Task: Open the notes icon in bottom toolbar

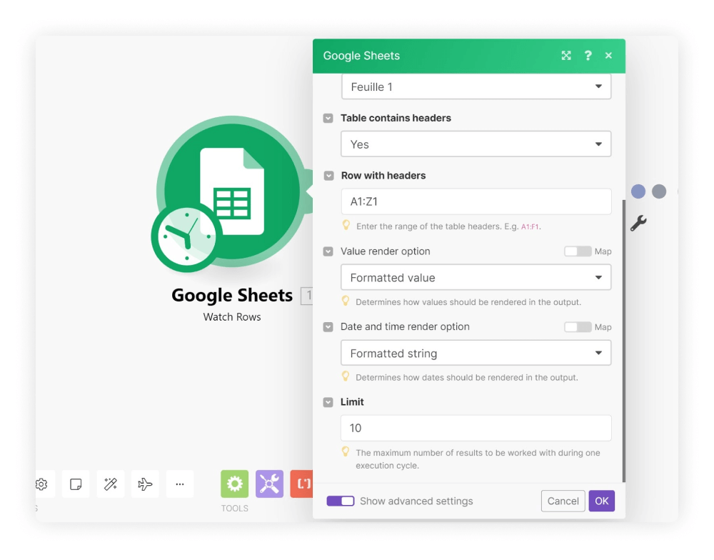Action: [x=76, y=484]
